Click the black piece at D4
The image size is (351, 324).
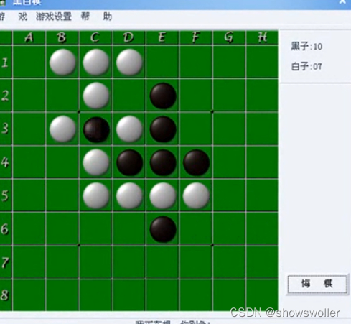129,162
